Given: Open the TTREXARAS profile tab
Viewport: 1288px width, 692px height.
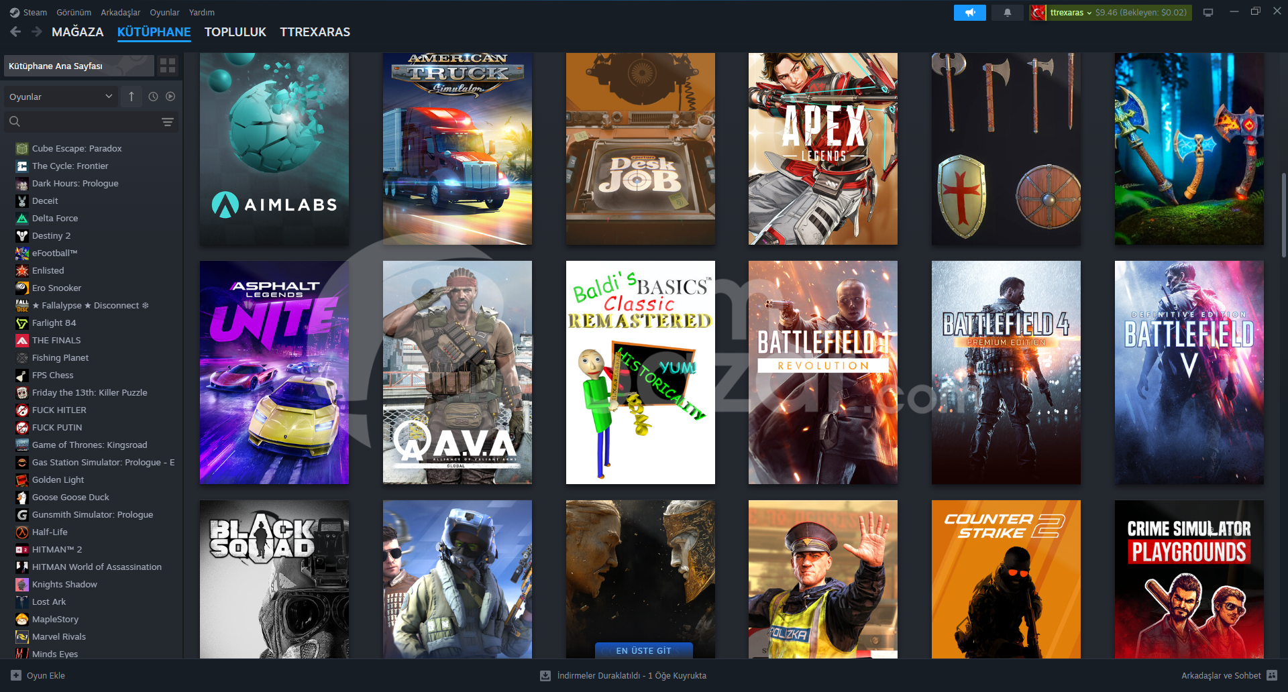Looking at the screenshot, I should coord(315,32).
